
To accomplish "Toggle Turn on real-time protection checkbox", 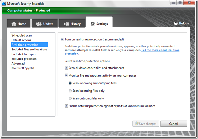I will (62, 39).
